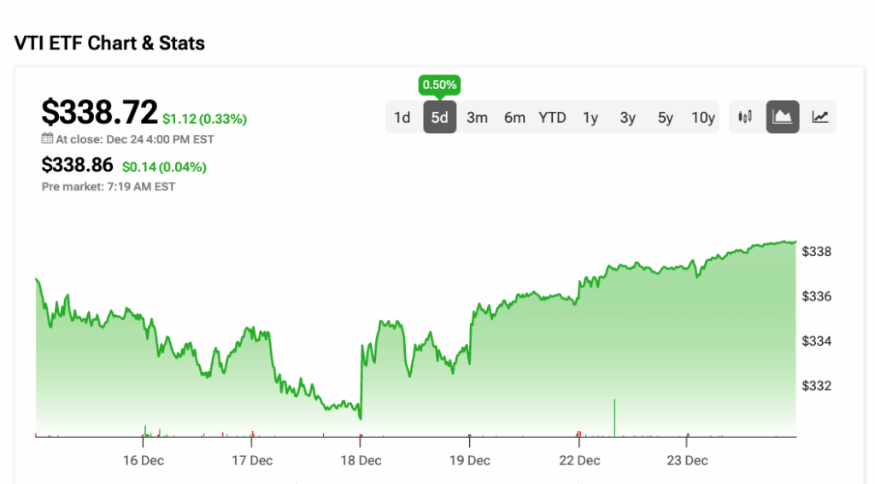Click the $338.72 closing price
Image resolution: width=875 pixels, height=484 pixels.
coord(100,113)
